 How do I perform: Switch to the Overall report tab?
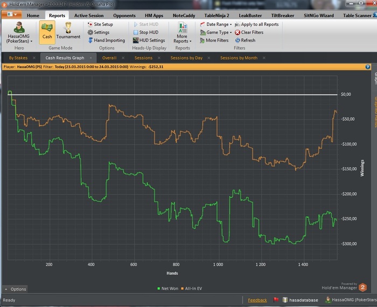[109, 58]
